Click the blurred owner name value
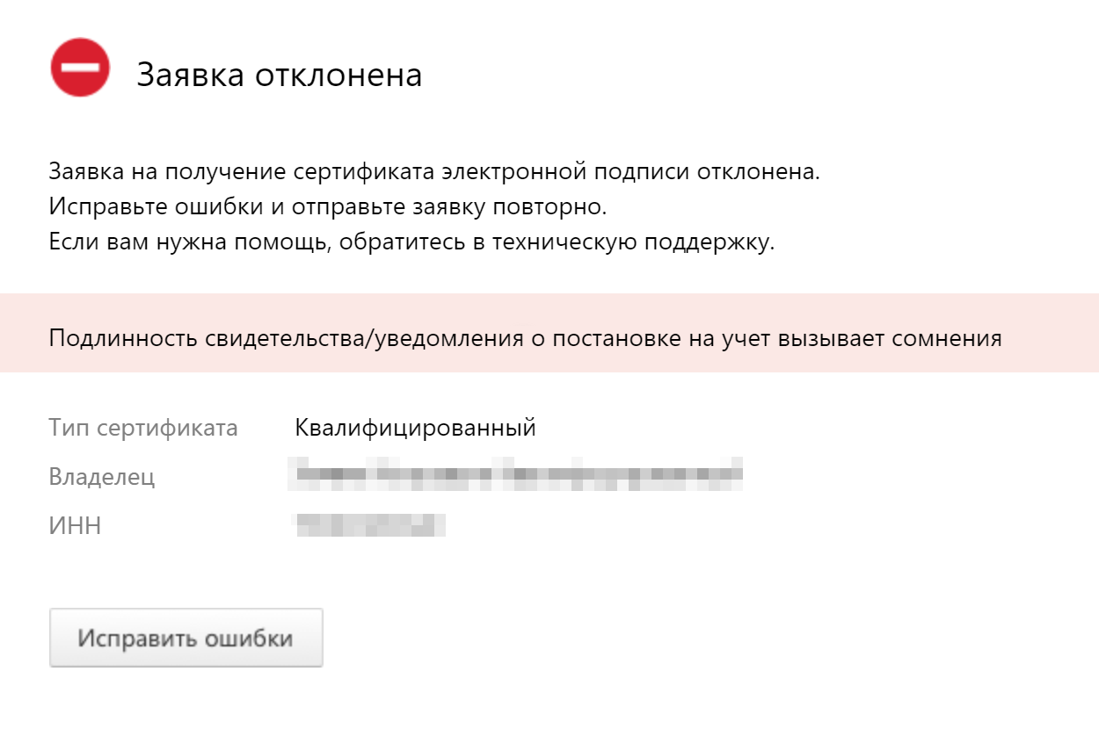Viewport: 1099px width, 729px height. pos(519,474)
